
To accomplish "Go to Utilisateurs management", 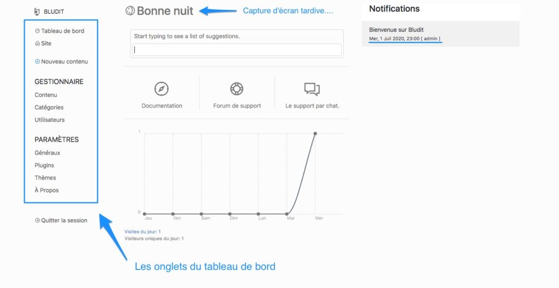I will pyautogui.click(x=50, y=120).
